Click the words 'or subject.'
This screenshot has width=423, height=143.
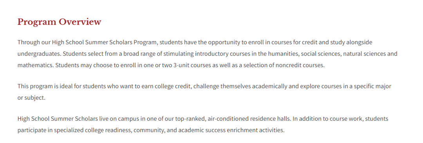[31, 98]
